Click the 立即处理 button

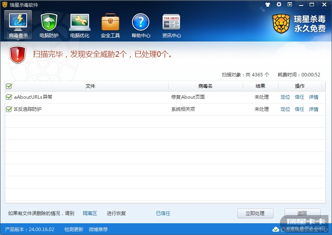[x=255, y=213]
